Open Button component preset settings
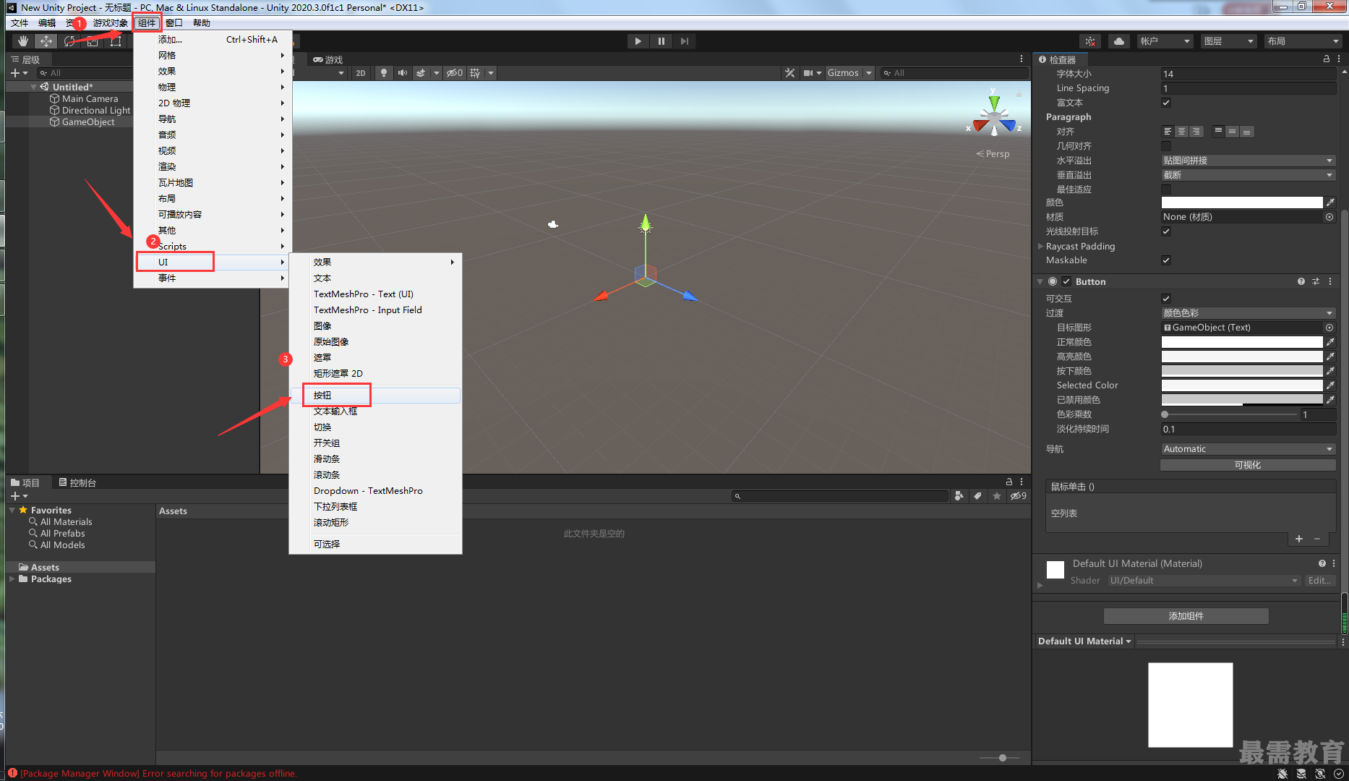This screenshot has width=1349, height=781. click(1316, 281)
